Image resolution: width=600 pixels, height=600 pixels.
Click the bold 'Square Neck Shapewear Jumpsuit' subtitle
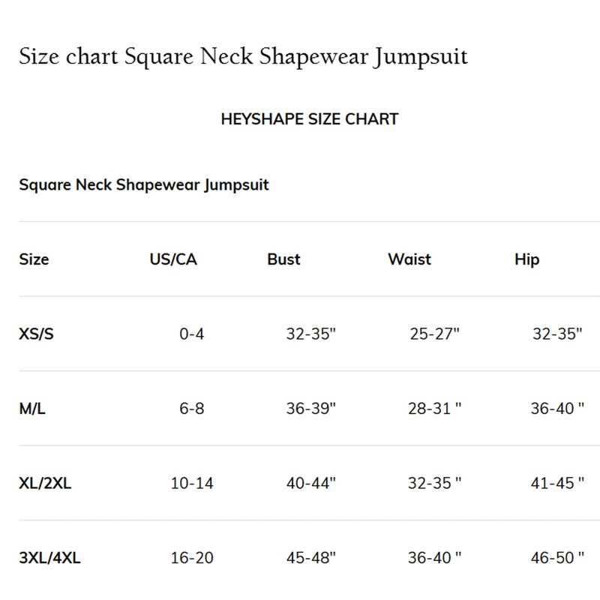(143, 184)
